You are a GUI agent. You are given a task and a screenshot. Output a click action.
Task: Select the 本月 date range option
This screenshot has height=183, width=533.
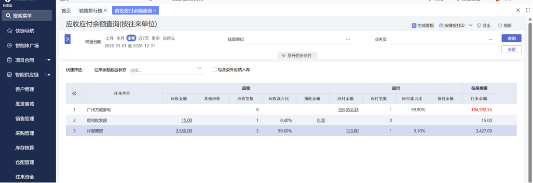(x=120, y=38)
